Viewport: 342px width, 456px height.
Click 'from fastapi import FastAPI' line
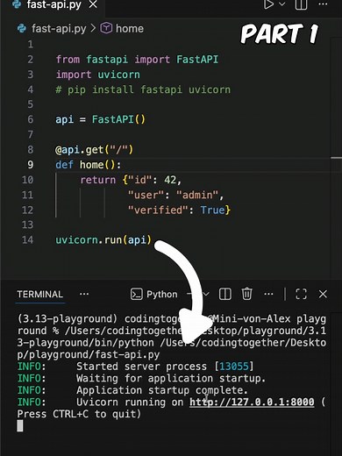(137, 60)
